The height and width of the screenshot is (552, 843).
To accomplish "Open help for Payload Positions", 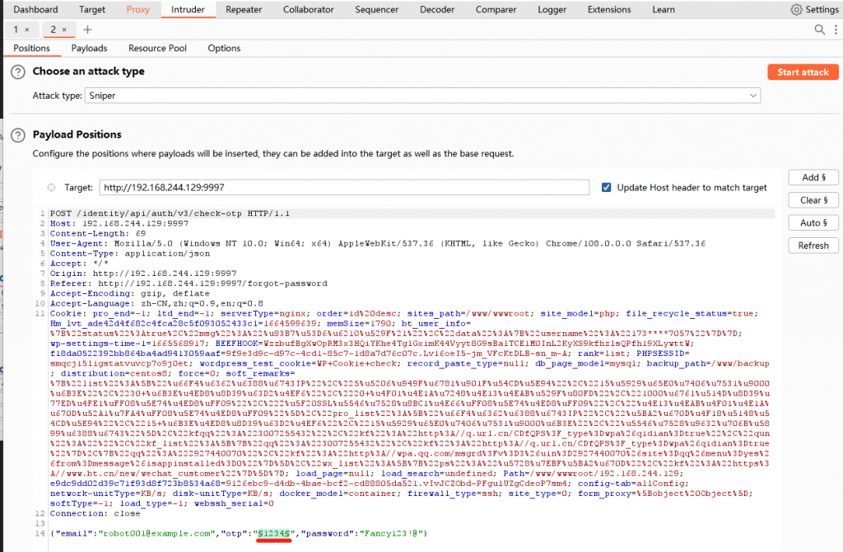I will (x=18, y=135).
